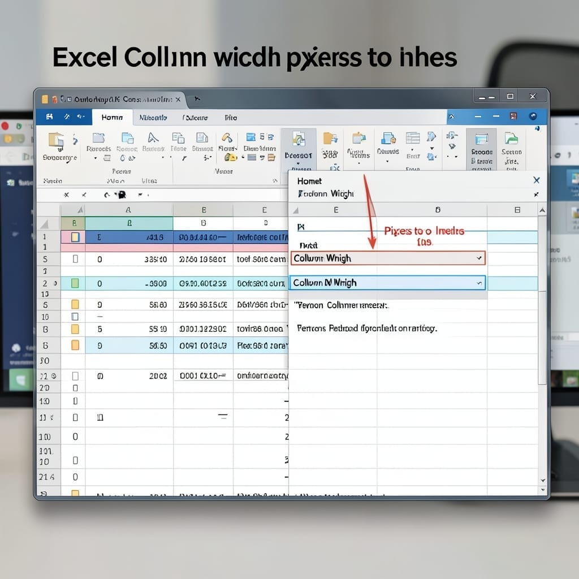
Task: Toggle the yellow checkbox in the '55 10' row
Action: click(x=75, y=329)
